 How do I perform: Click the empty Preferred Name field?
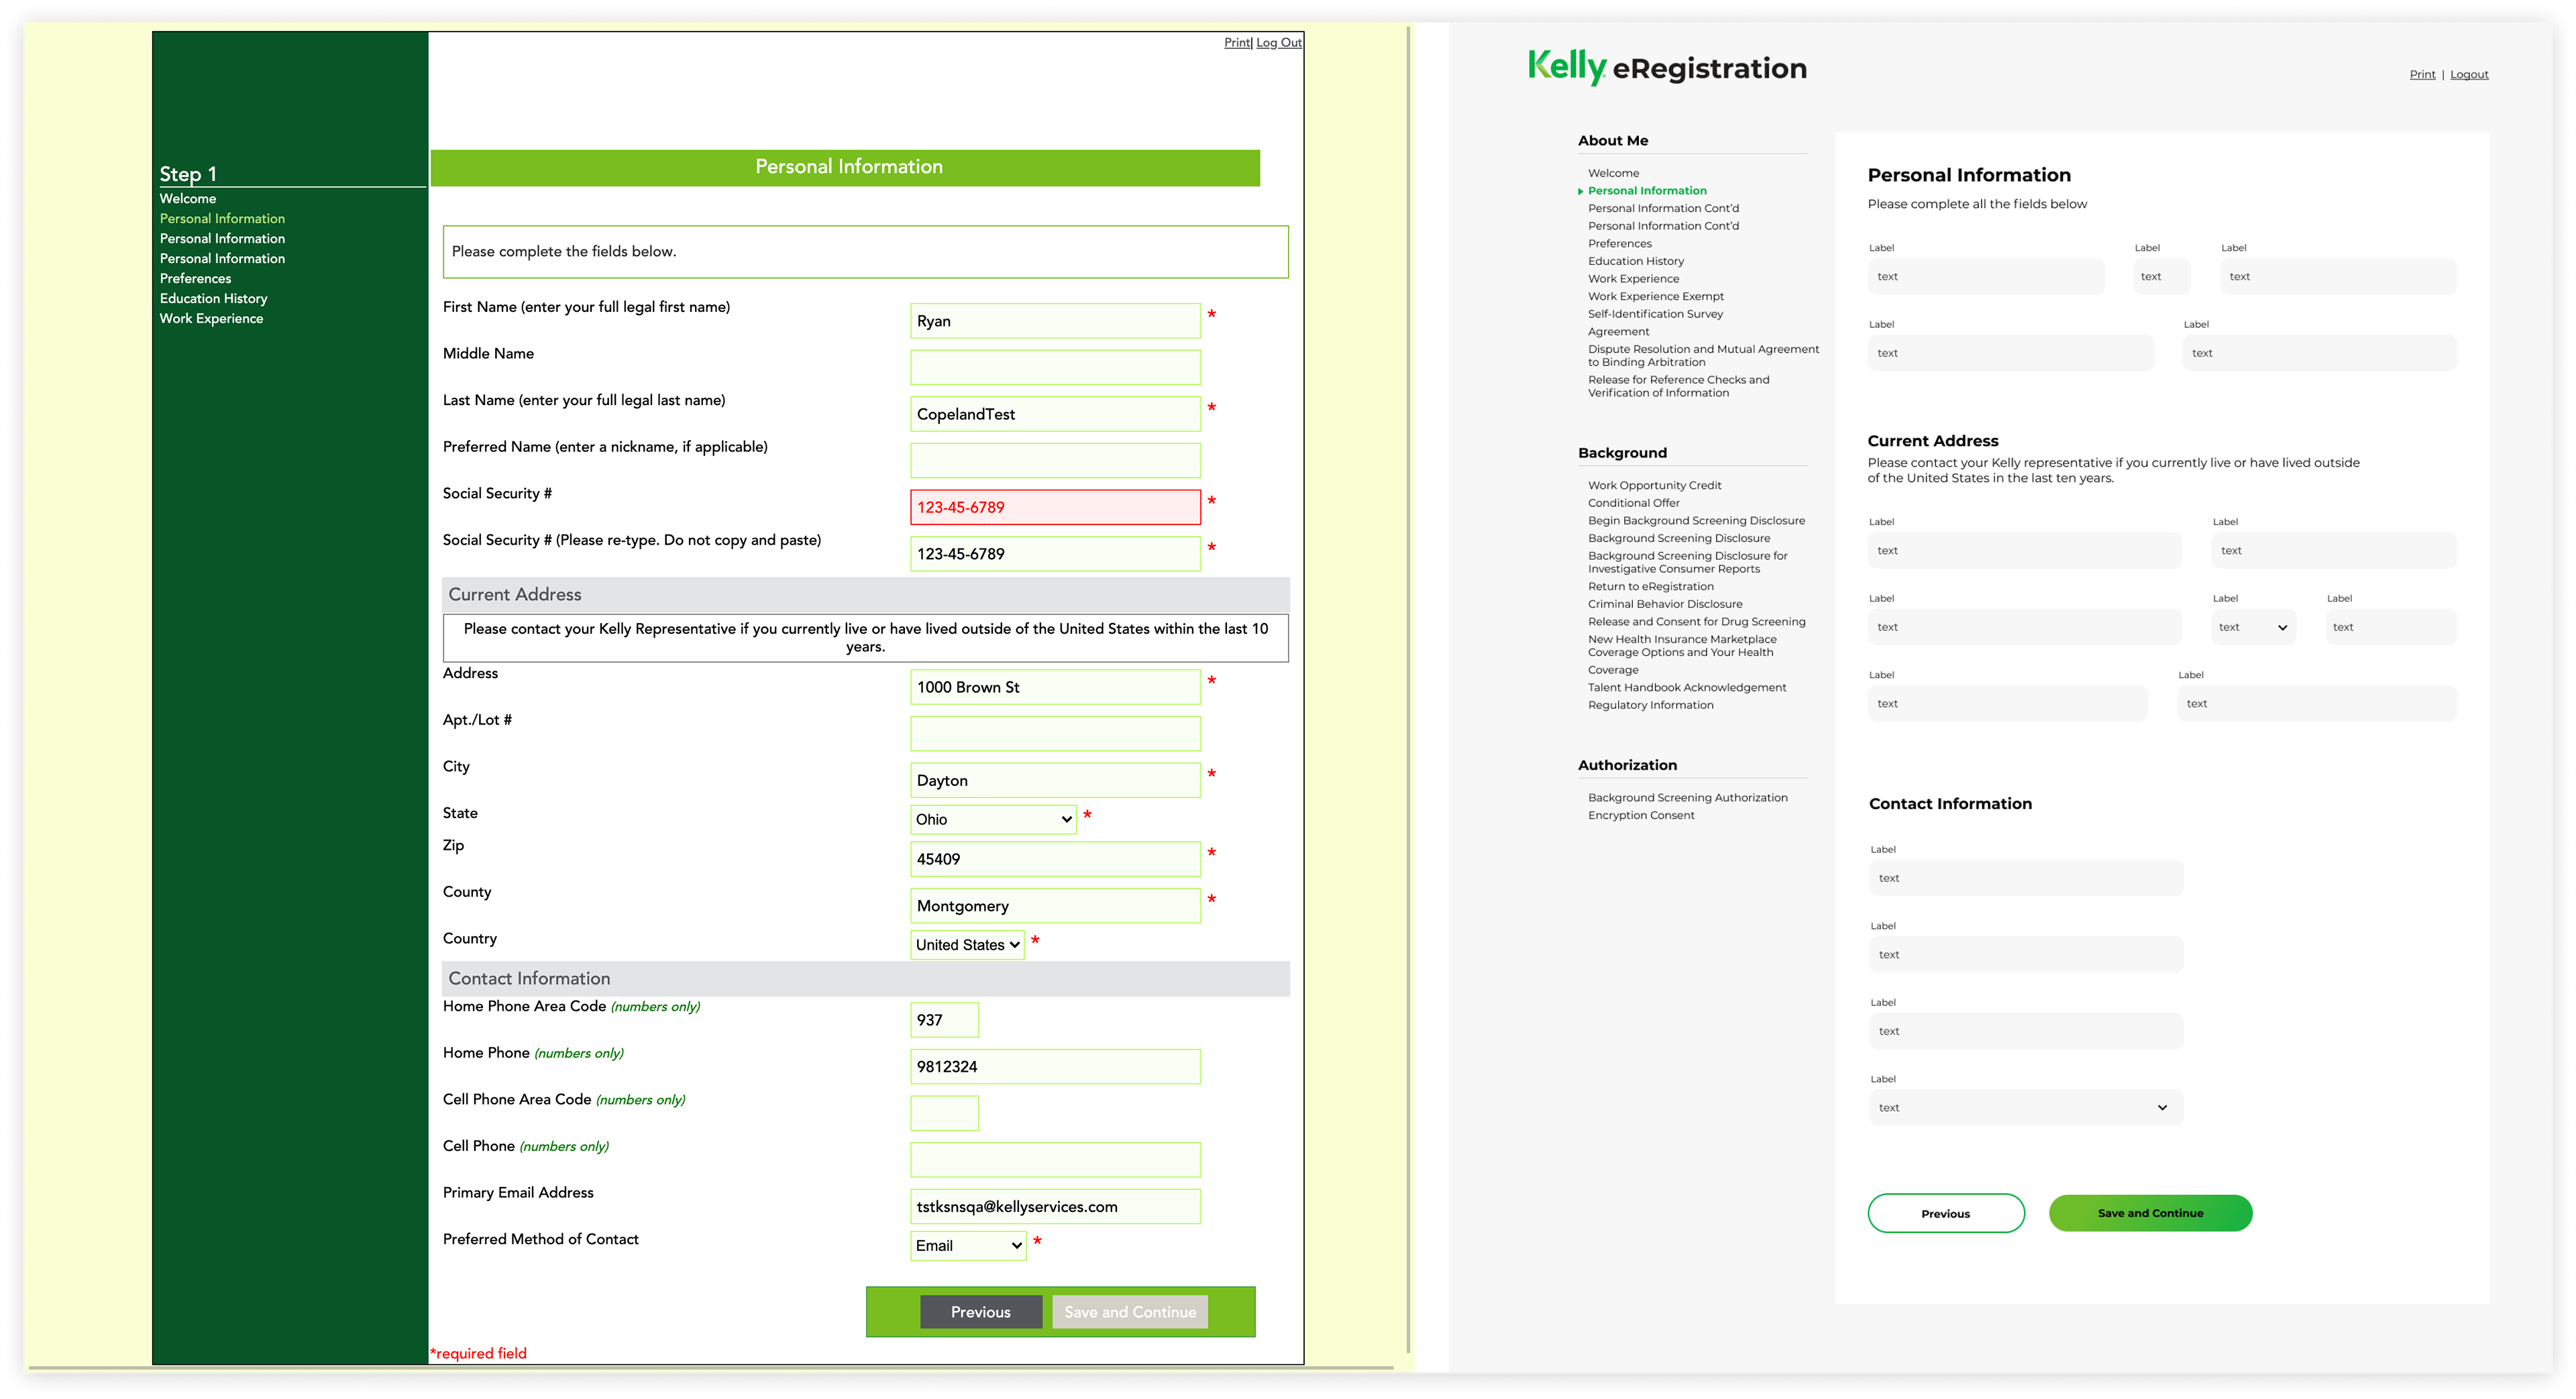pos(1055,460)
